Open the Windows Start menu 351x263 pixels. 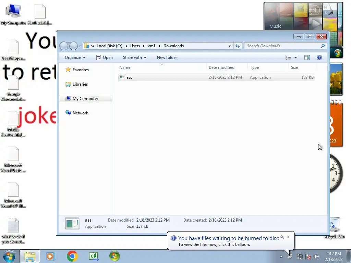(9, 256)
